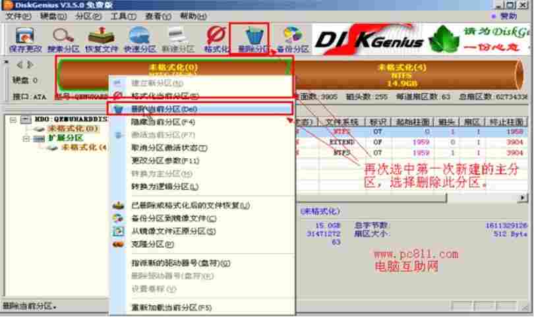Open the 硬盘(D) menu
534x317 pixels.
54,16
